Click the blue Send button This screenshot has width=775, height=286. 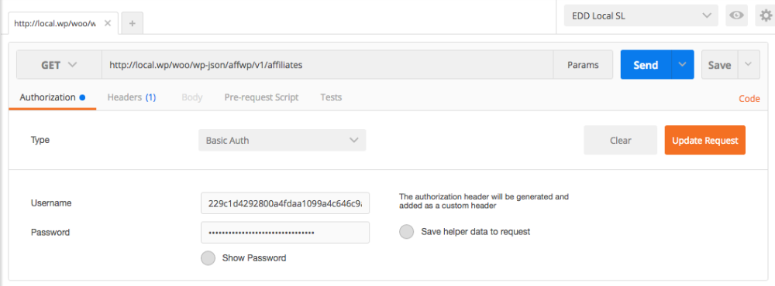646,65
